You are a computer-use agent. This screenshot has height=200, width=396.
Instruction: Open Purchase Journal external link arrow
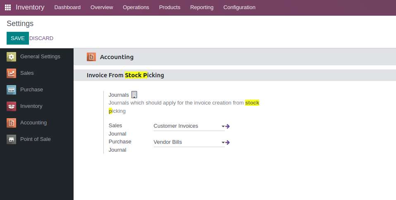click(228, 143)
